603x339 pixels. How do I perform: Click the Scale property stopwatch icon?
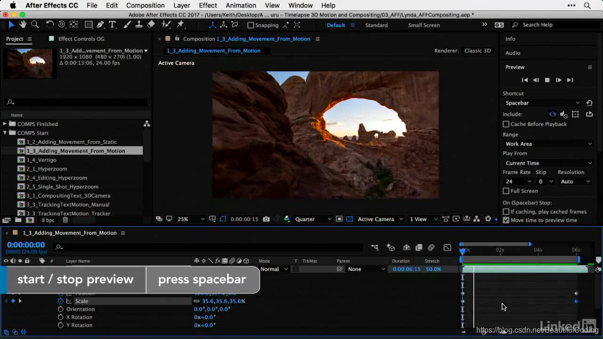[60, 301]
